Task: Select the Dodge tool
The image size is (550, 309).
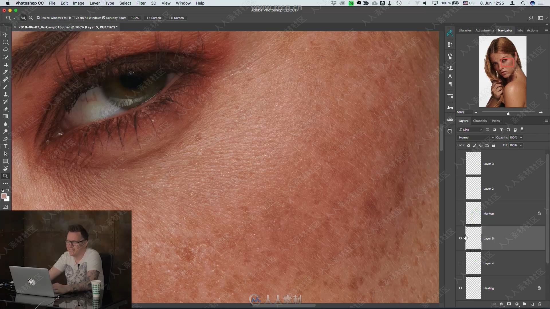Action: (x=5, y=131)
